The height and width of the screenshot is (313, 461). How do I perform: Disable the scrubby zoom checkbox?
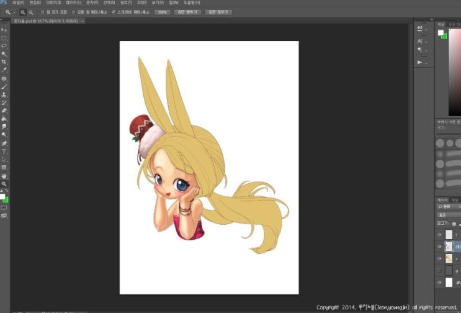tap(114, 12)
